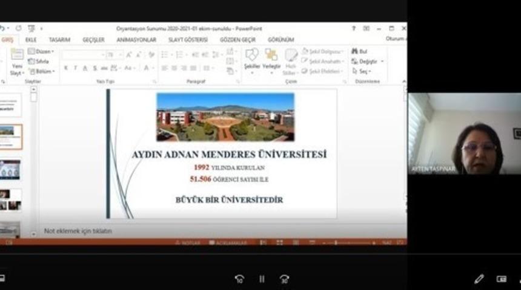The width and height of the screenshot is (521, 290).
Task: Click the Sıfırla reset button
Action: point(39,61)
